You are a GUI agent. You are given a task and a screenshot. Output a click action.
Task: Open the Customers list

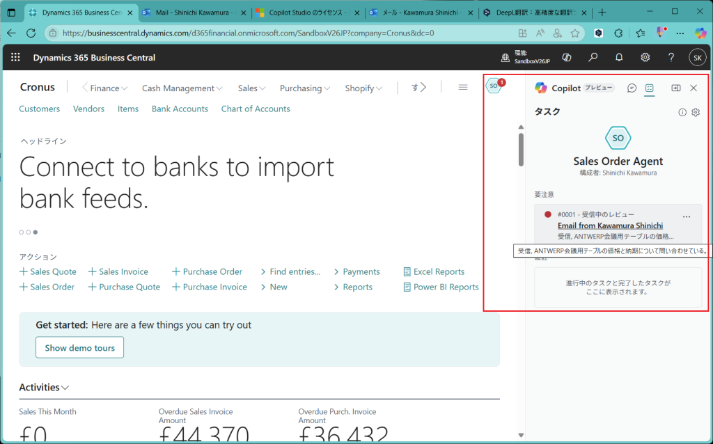pos(39,109)
